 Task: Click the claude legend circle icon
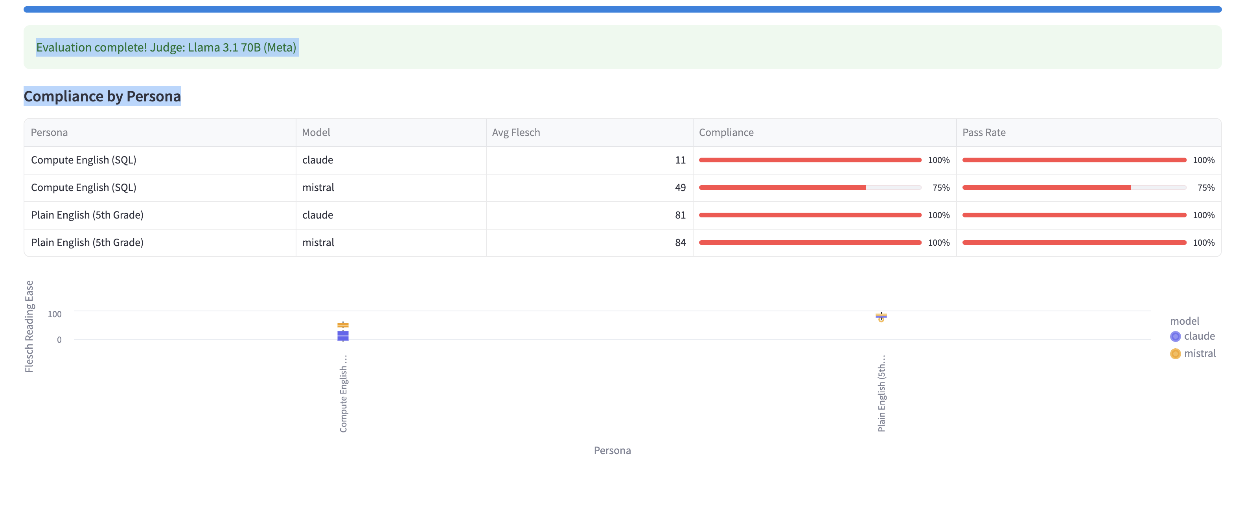click(x=1175, y=336)
